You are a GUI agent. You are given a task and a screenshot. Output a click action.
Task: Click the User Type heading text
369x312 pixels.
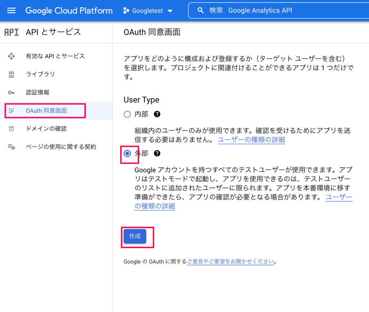[x=141, y=100]
